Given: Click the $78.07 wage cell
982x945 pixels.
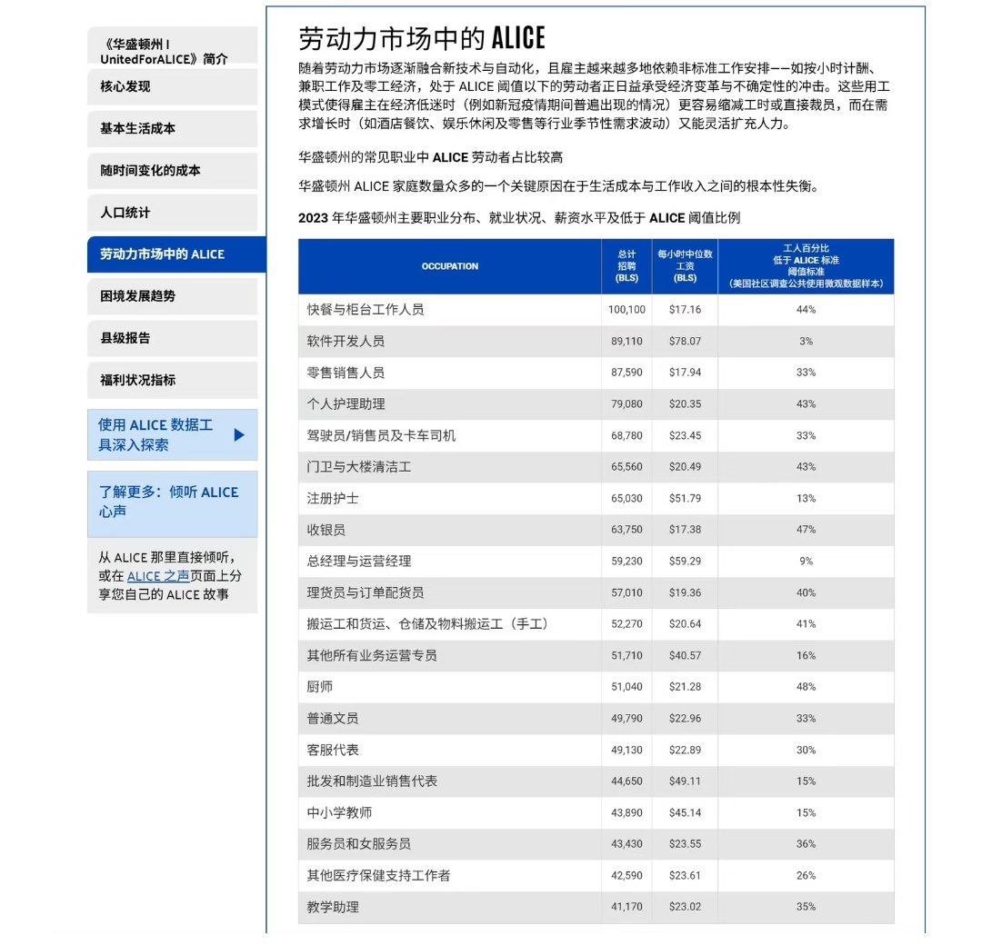Looking at the screenshot, I should pos(685,342).
